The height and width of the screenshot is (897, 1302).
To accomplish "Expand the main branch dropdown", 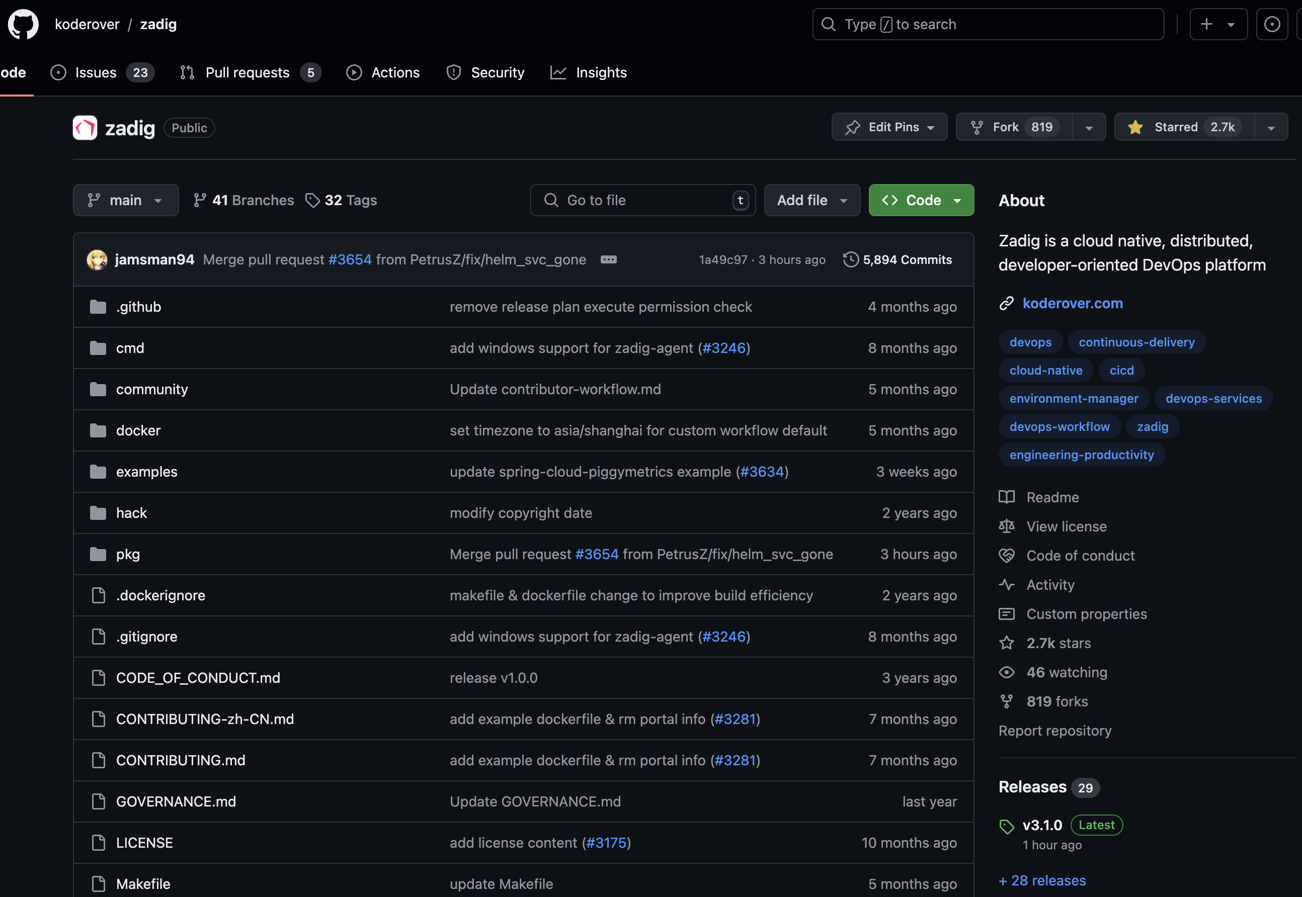I will [x=125, y=200].
